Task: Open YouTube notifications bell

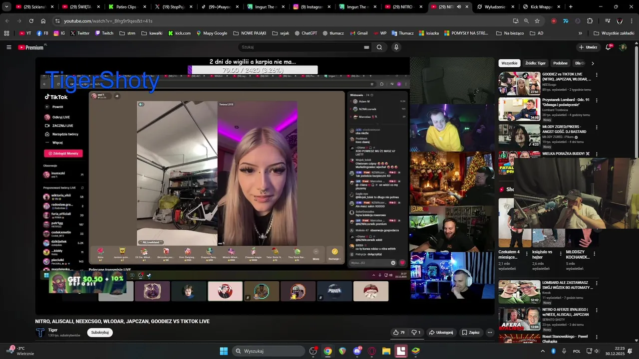Action: (609, 47)
